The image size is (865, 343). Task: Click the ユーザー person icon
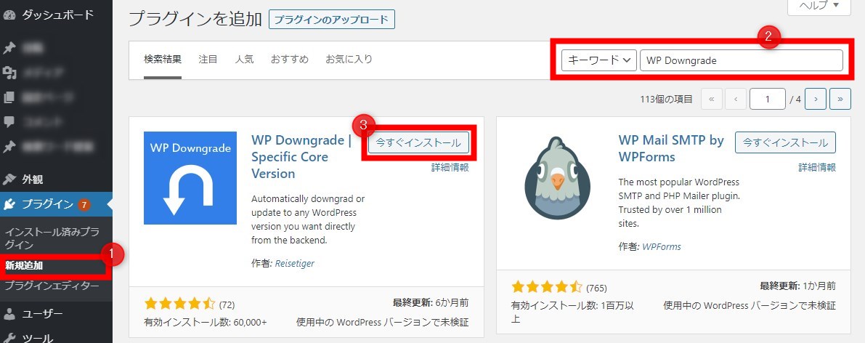(x=9, y=314)
